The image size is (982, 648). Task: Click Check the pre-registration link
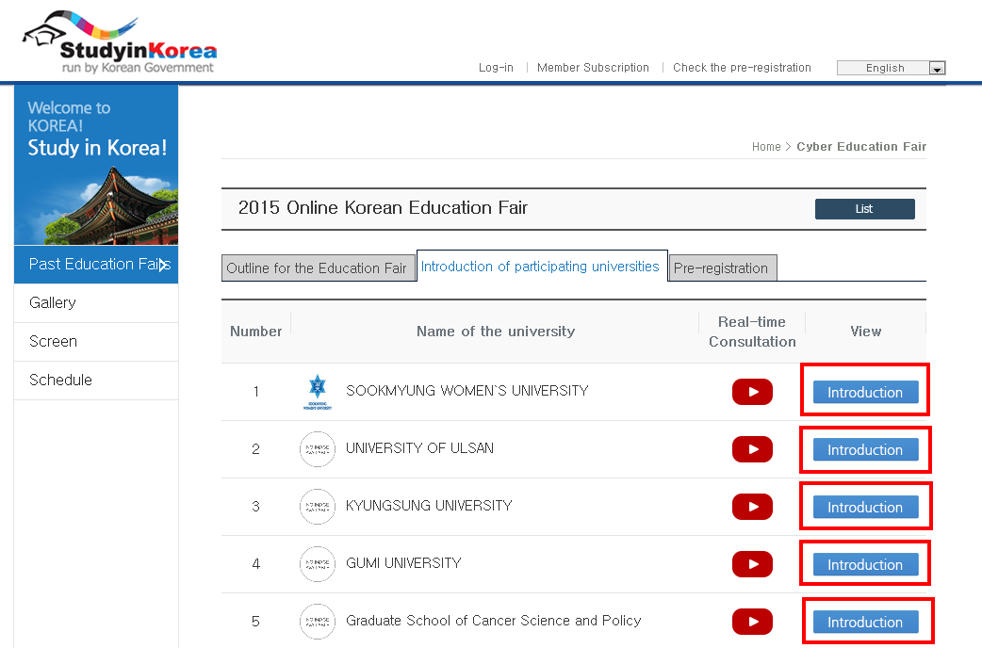742,68
